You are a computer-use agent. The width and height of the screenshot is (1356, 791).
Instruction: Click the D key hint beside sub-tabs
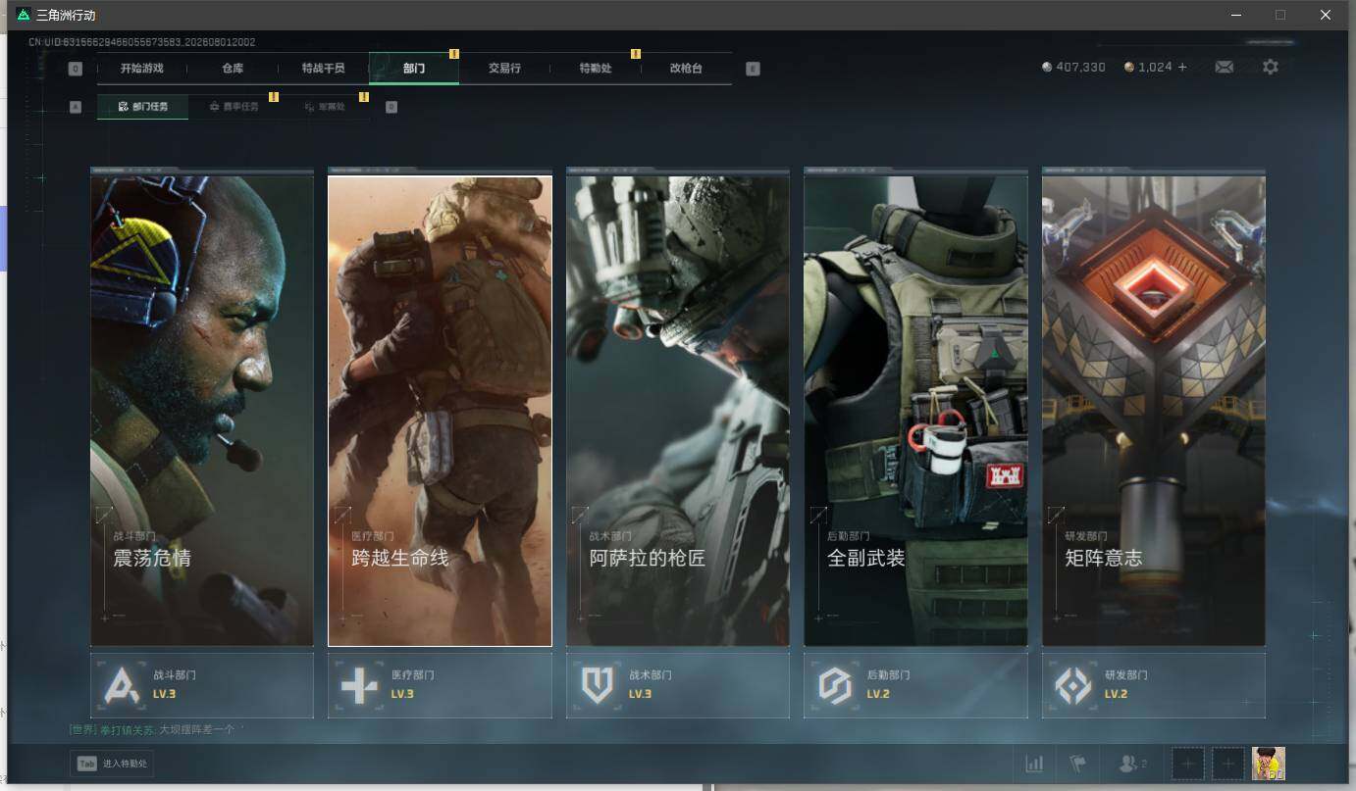(391, 107)
